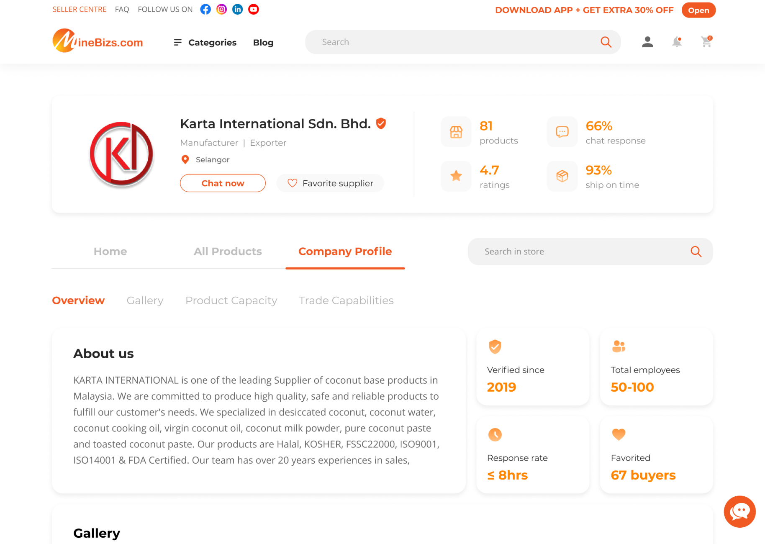Open the Instagram social link icon
This screenshot has height=544, width=765.
221,9
